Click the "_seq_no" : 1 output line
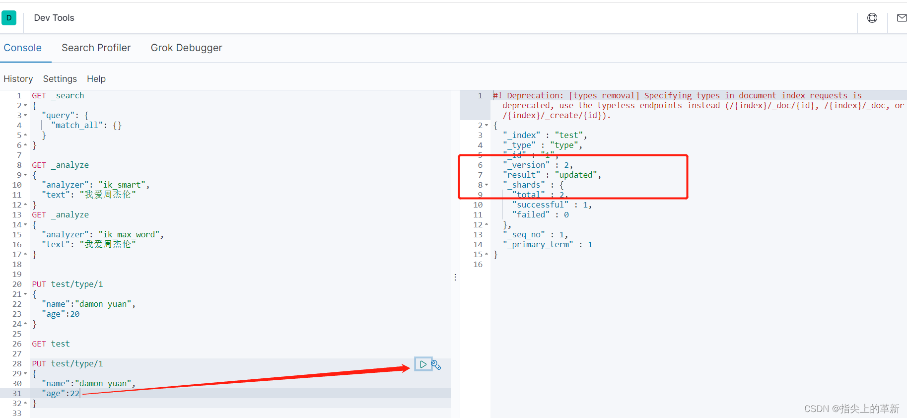The height and width of the screenshot is (418, 907). pos(536,234)
